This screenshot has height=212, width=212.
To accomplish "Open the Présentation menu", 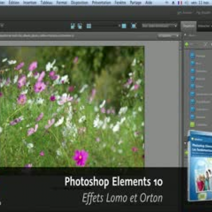I will click(101, 3).
